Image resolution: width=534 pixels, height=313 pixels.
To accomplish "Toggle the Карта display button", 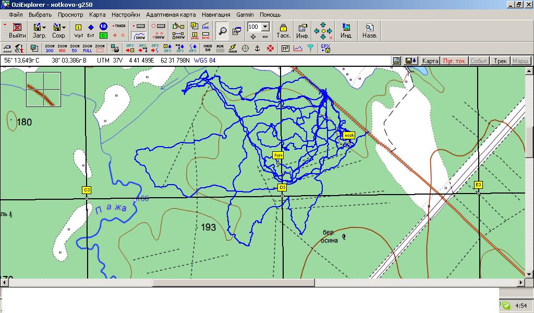I will coord(430,61).
